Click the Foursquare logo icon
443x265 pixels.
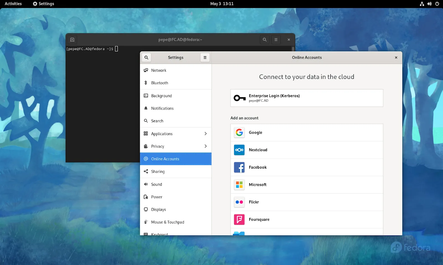(x=239, y=220)
